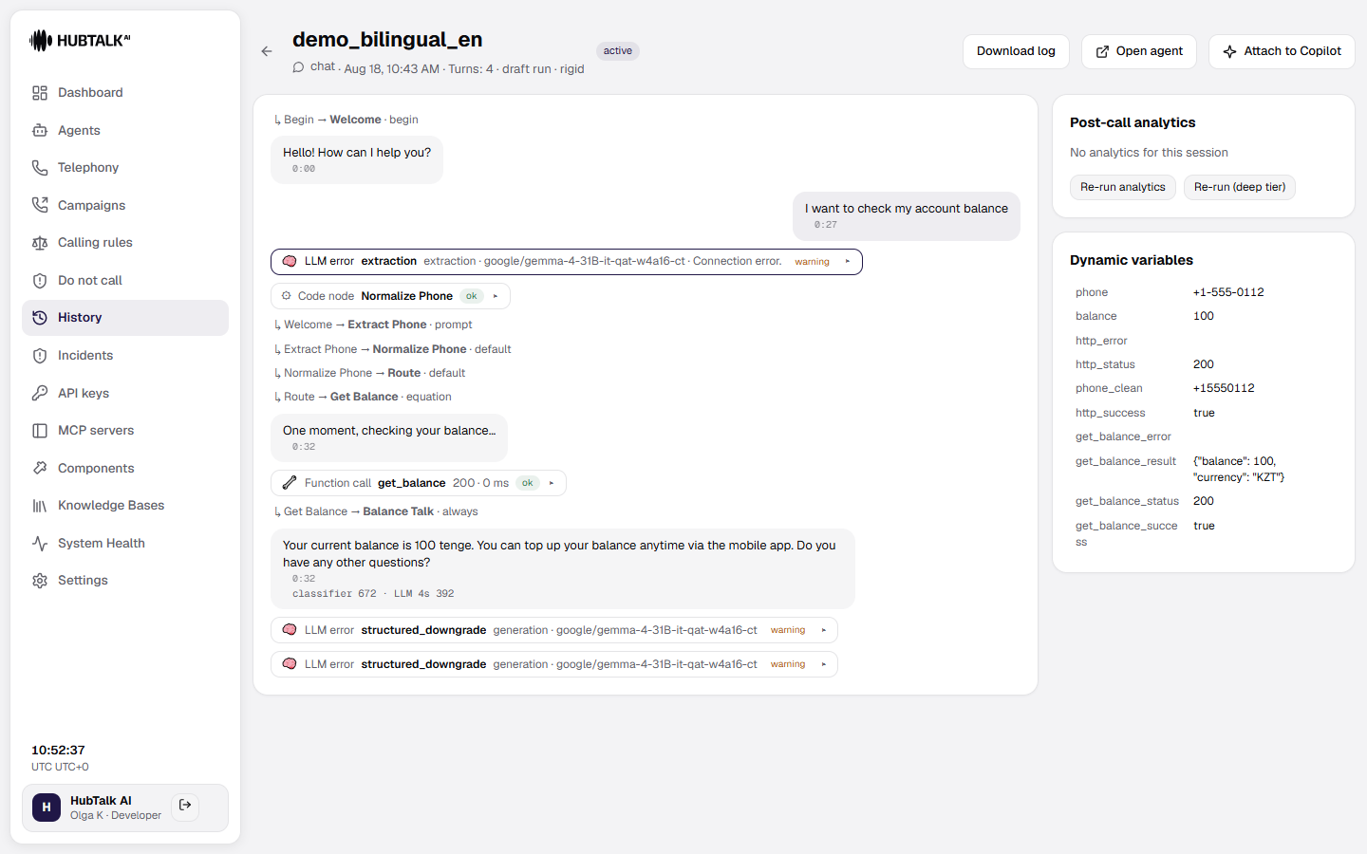The width and height of the screenshot is (1367, 854).
Task: Click the H avatar in the user card
Action: tap(47, 807)
